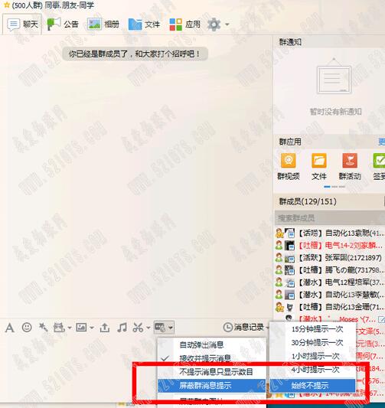385x408 pixels.
Task: Click the 群通知 panel header
Action: [x=290, y=42]
